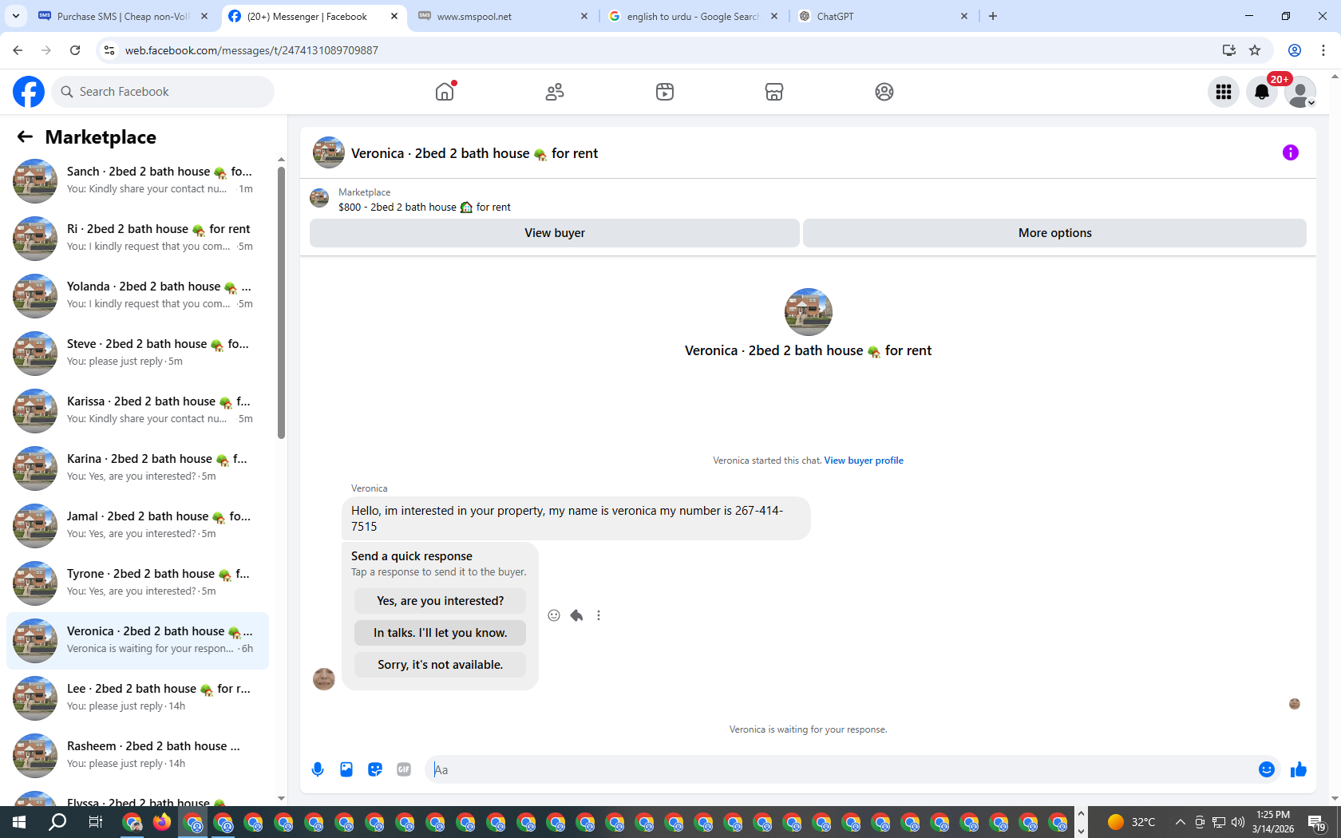Open Task View on the taskbar
Screen dimensions: 1341x838
point(95,822)
